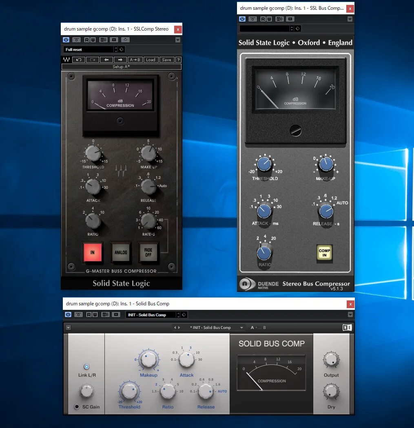This screenshot has height=428, width=414.
Task: Click the Waves redo arrow
Action: pos(92,60)
